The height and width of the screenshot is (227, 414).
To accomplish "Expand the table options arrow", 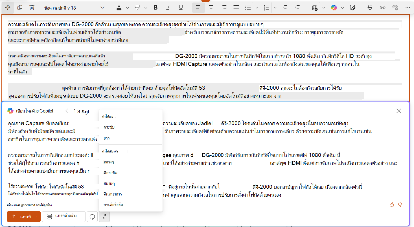I will 324,8.
